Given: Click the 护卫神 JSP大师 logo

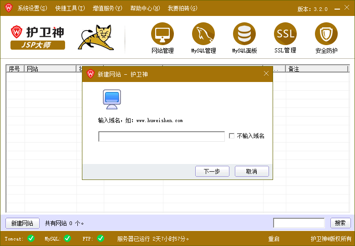Looking at the screenshot, I should tap(38, 38).
